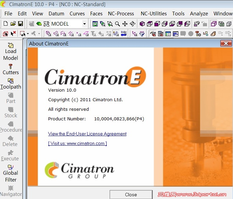Open the View menu
Viewport: 233px width, 199px height.
click(x=38, y=14)
